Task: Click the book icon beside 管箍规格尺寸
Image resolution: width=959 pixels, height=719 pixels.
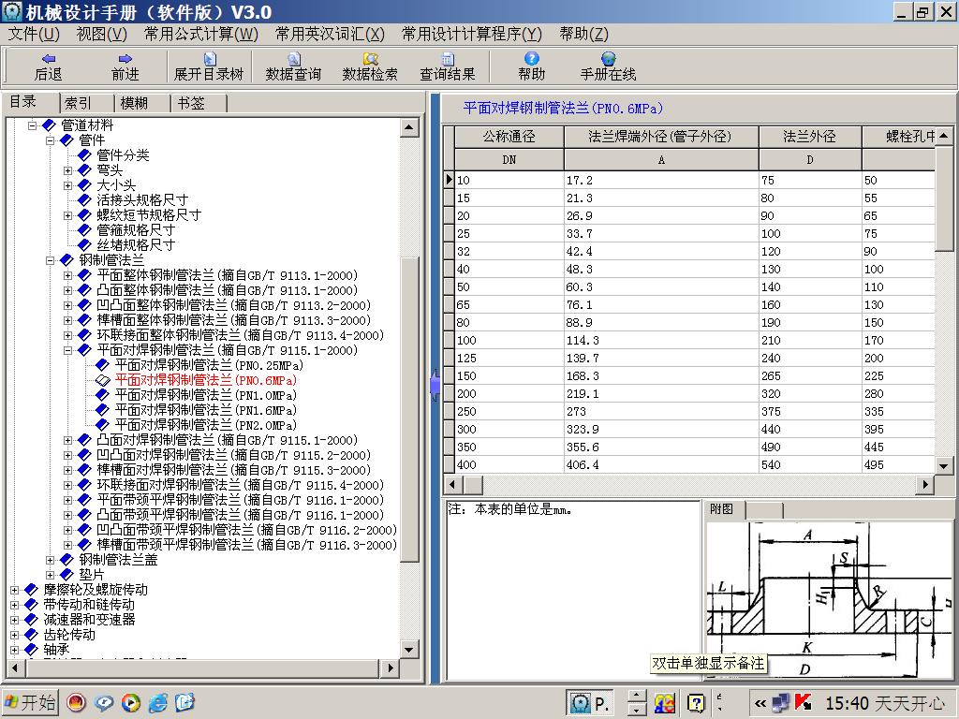Action: 85,230
